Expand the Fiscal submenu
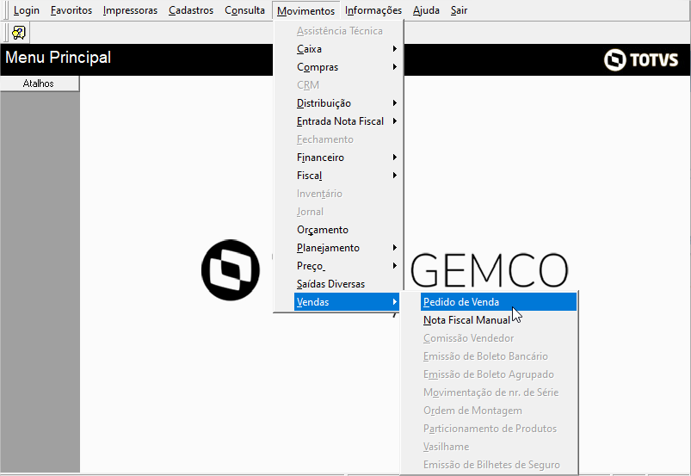Viewport: 691px width, 476px height. click(x=347, y=176)
